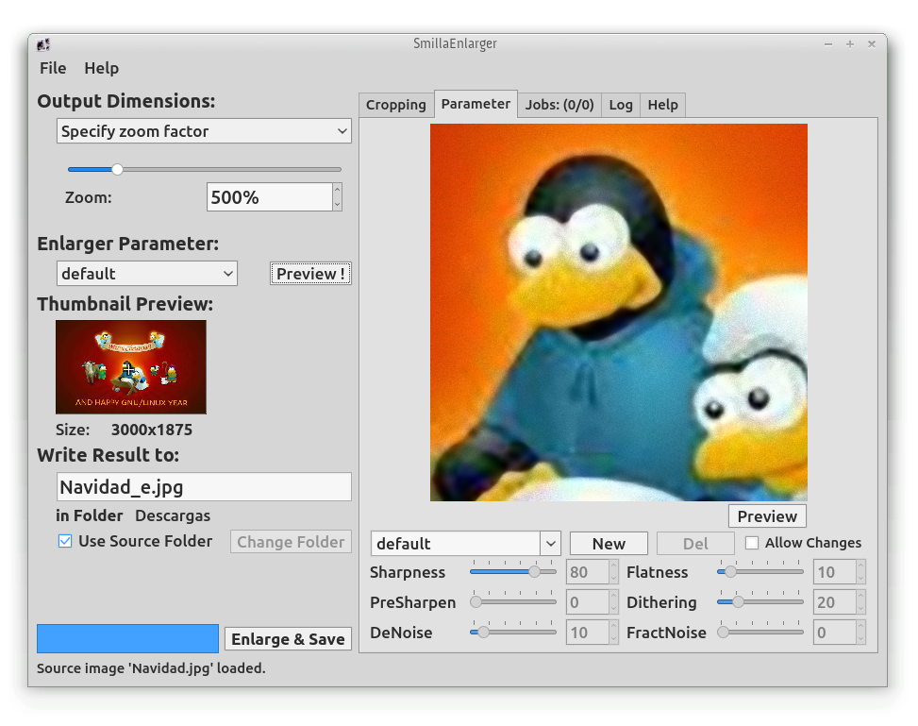Click the Sharpness slider handle
This screenshot has height=726, width=918.
click(535, 572)
